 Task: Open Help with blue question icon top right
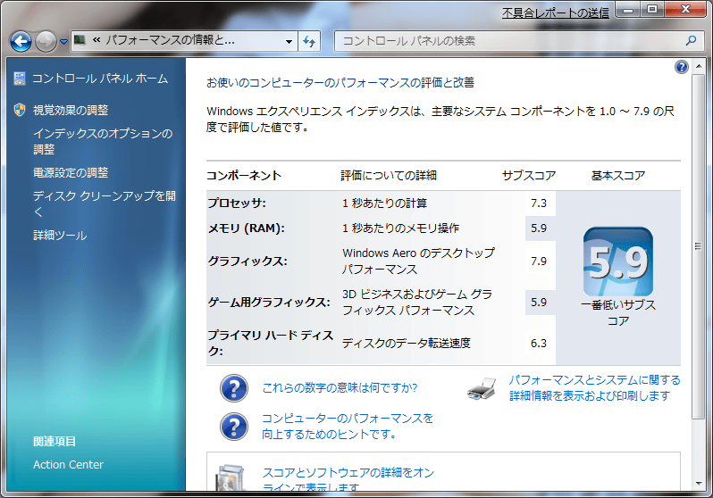[682, 68]
